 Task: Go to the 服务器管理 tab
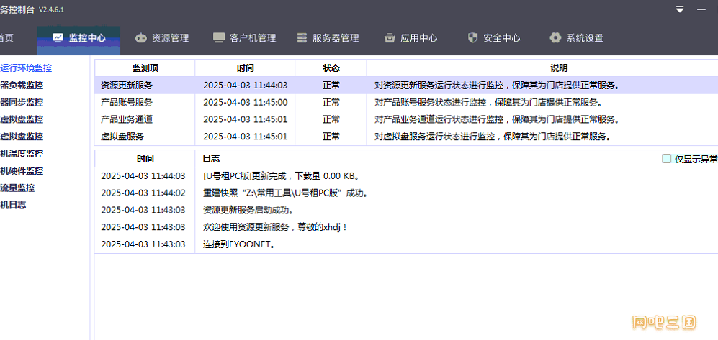pos(328,38)
